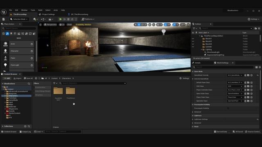Viewport: 262px width, 147px height.
Task: Toggle visibility of Block02 folder
Action: [193, 41]
